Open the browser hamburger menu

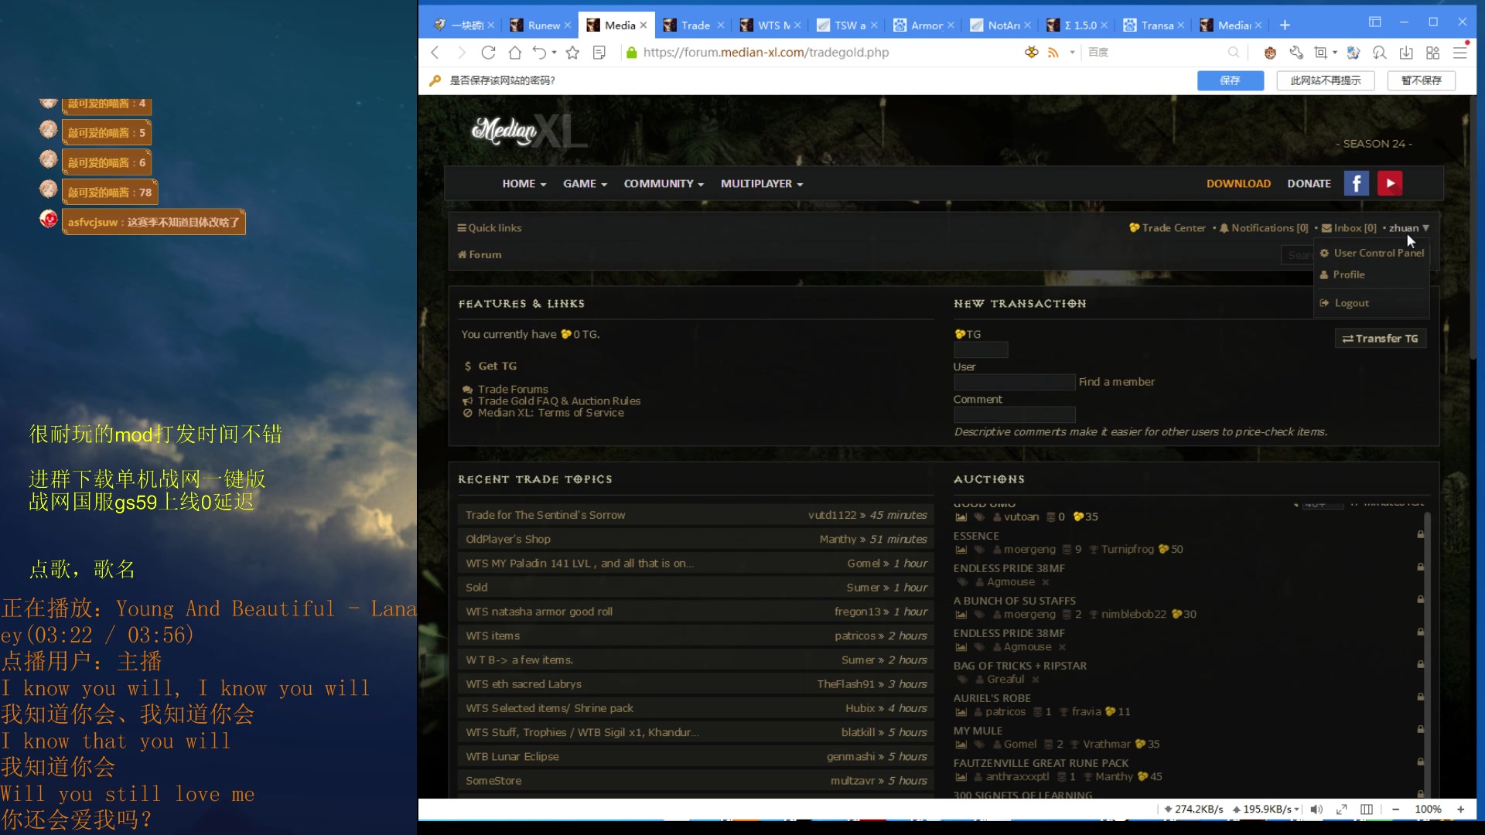[x=1459, y=53]
